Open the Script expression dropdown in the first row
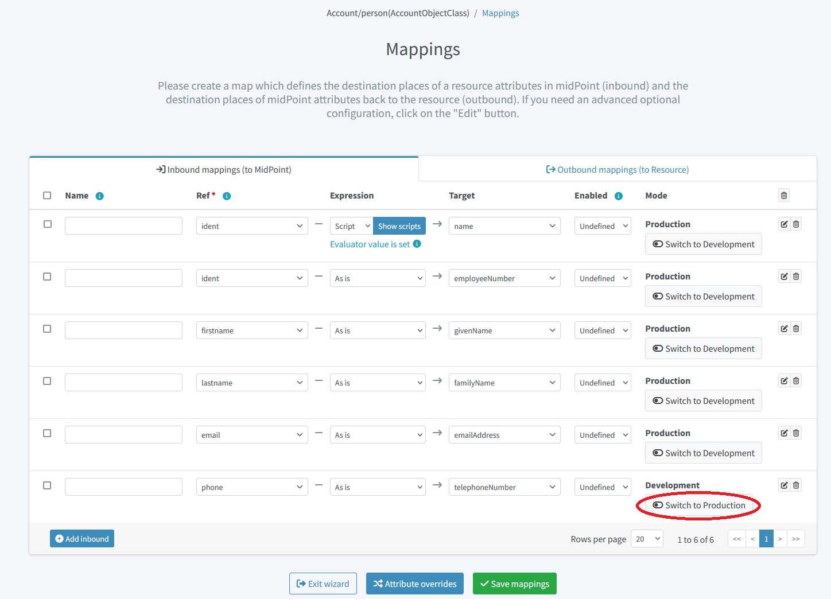 351,225
